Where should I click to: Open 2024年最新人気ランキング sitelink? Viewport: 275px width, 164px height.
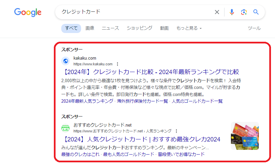87,101
